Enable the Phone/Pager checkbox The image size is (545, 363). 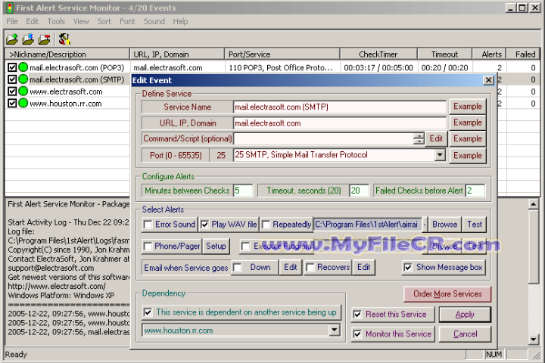(x=148, y=247)
